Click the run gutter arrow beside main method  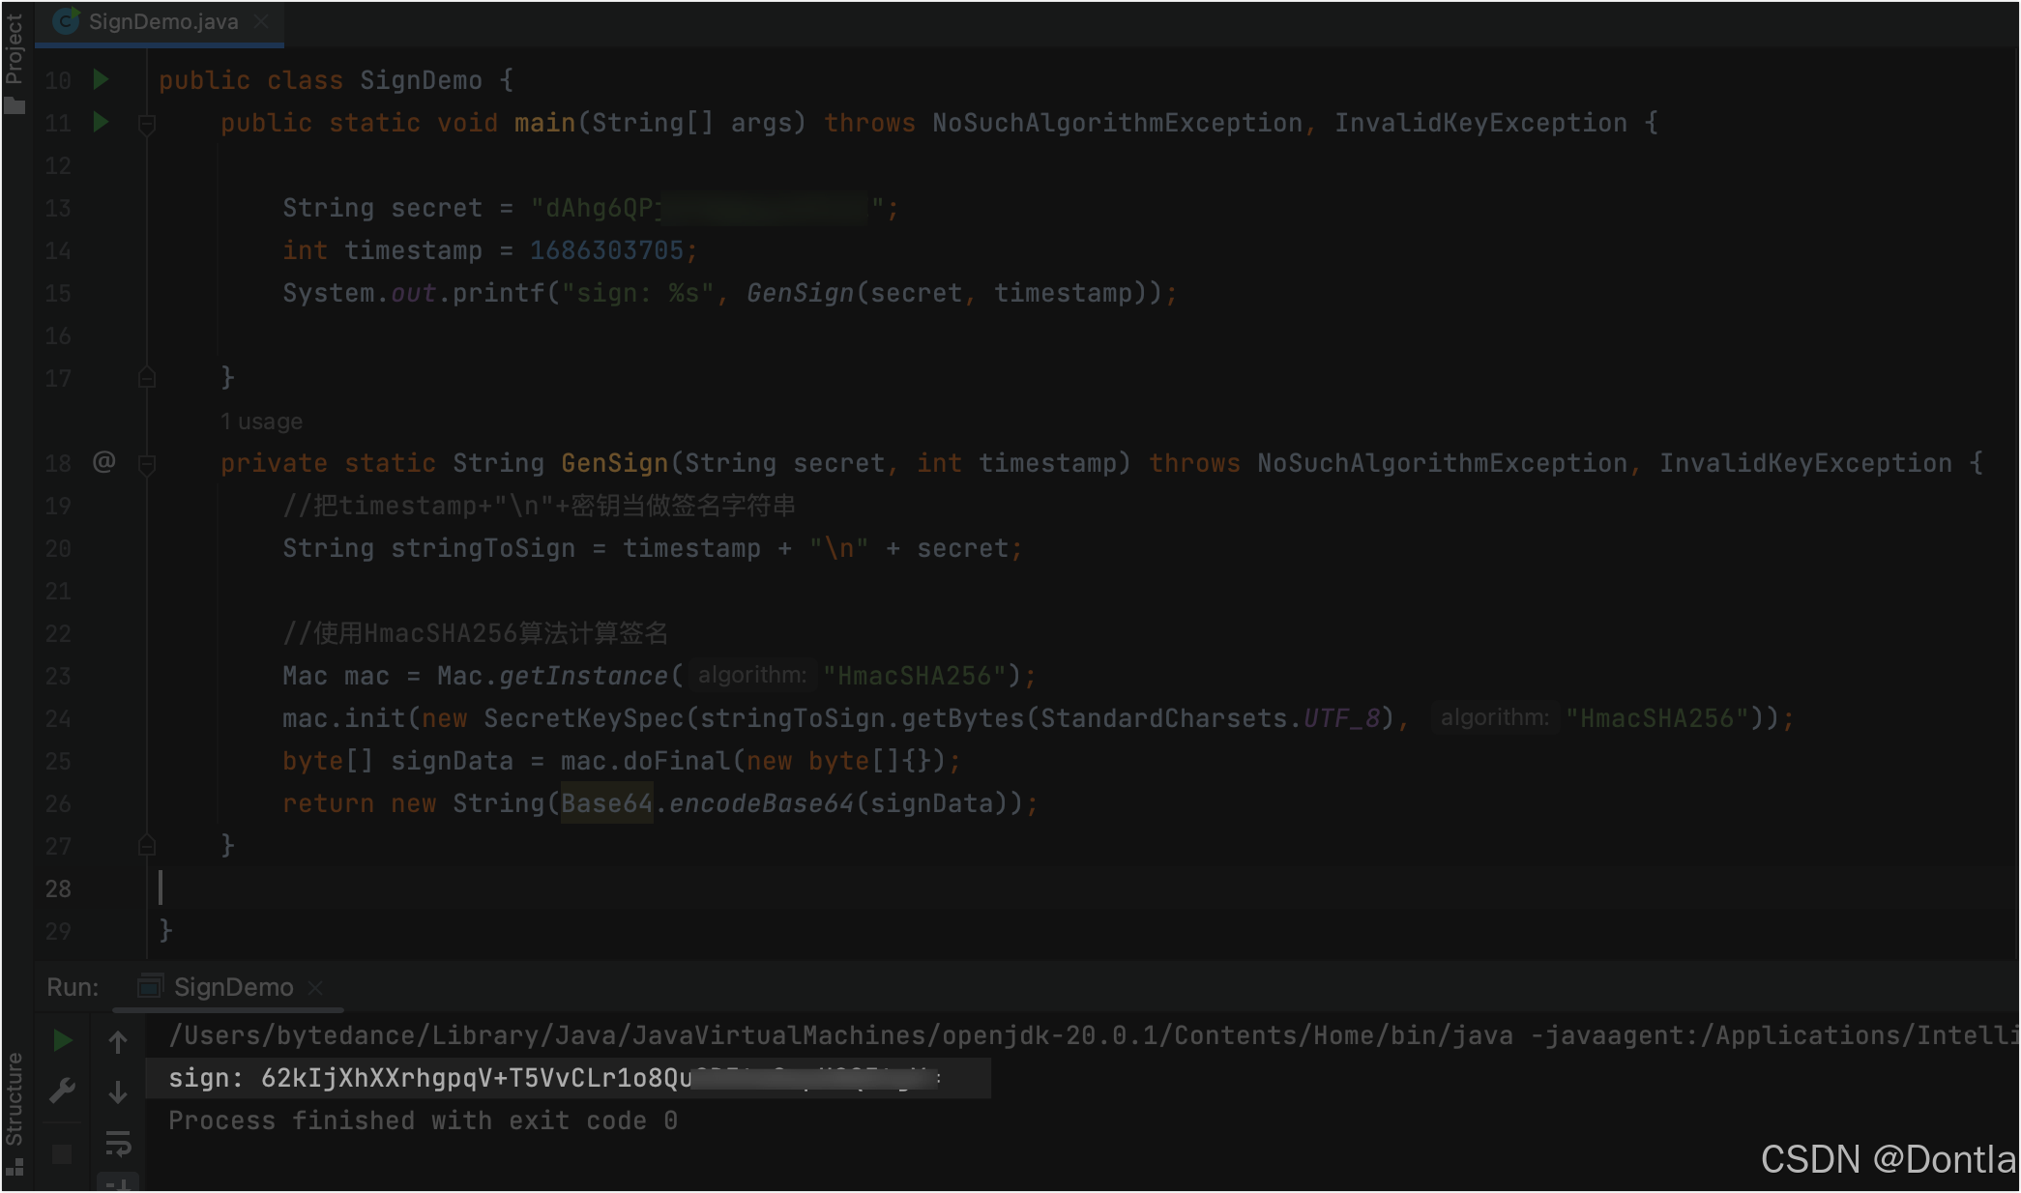click(x=101, y=122)
